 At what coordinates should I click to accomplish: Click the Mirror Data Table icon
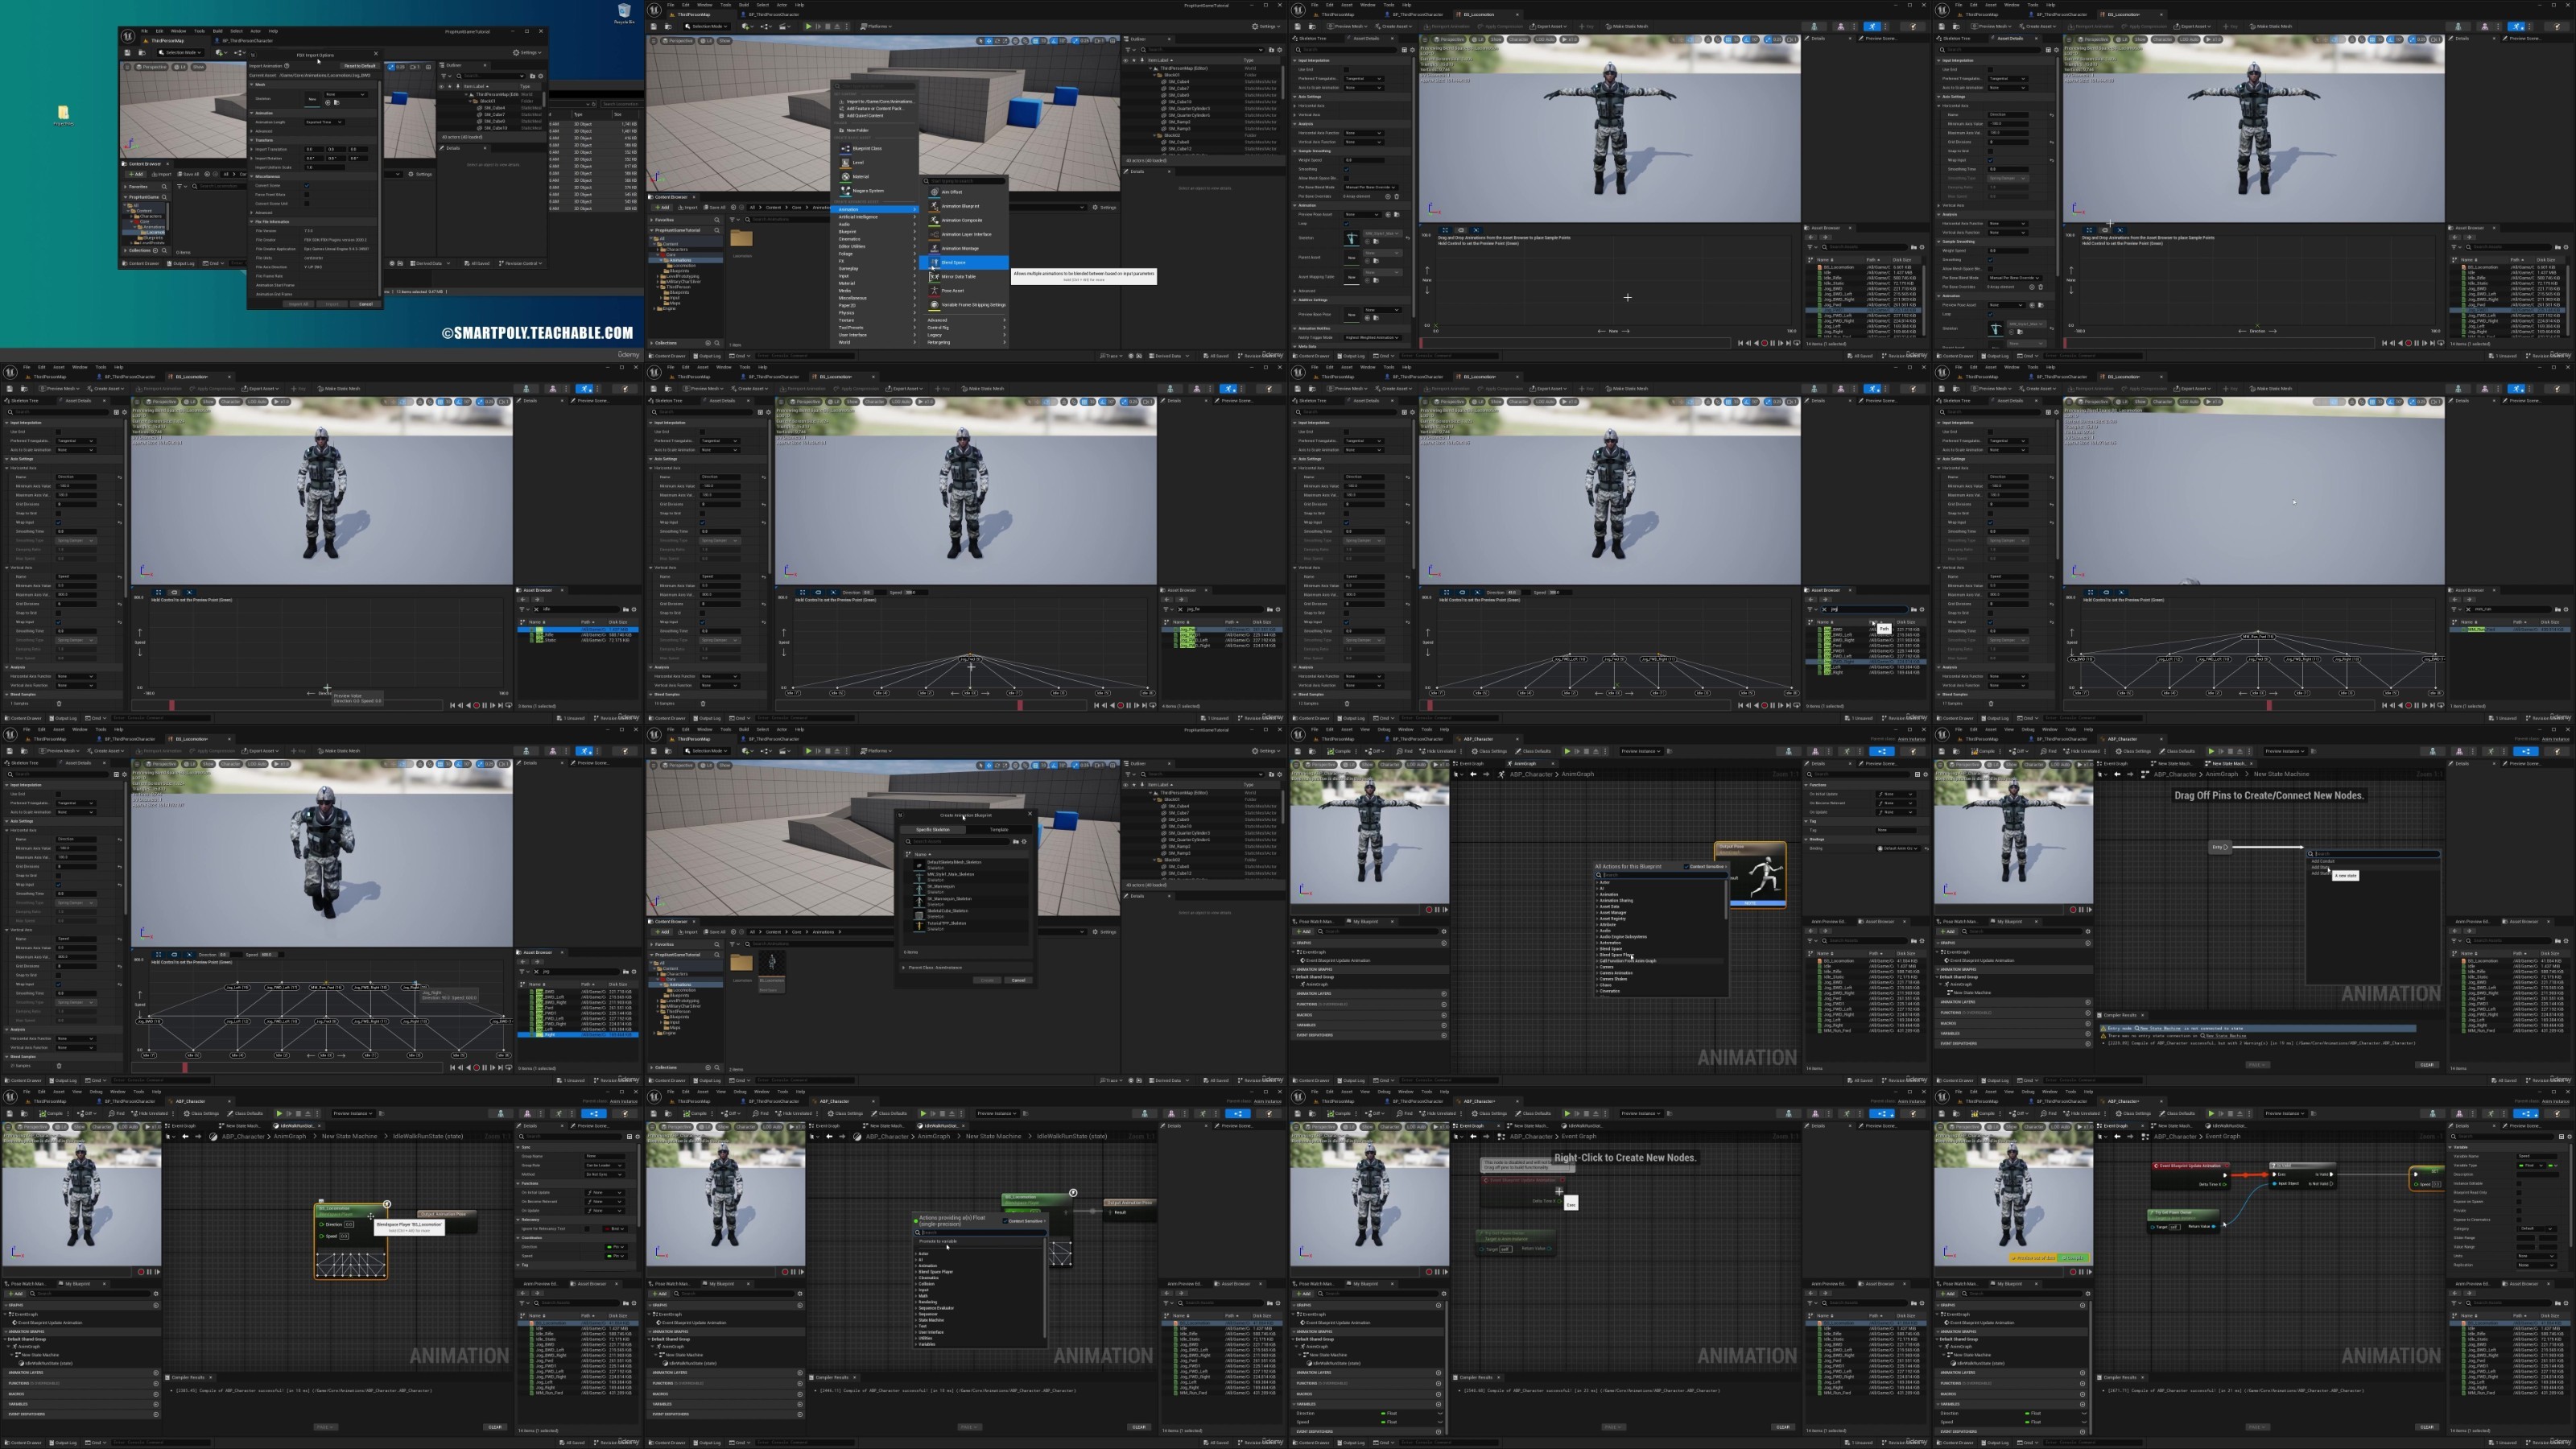pyautogui.click(x=934, y=277)
